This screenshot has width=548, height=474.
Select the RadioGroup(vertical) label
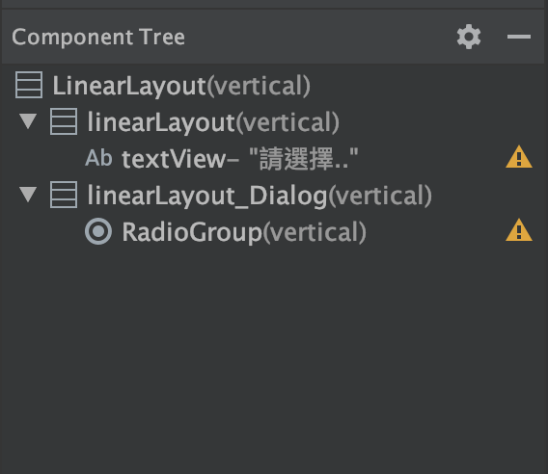click(244, 232)
